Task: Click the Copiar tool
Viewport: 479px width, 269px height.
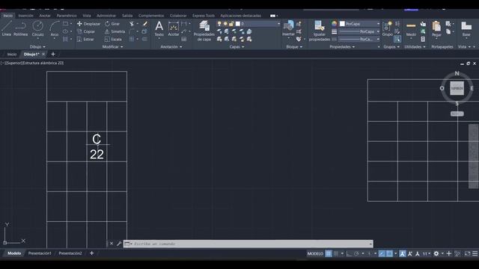Action: [86, 31]
